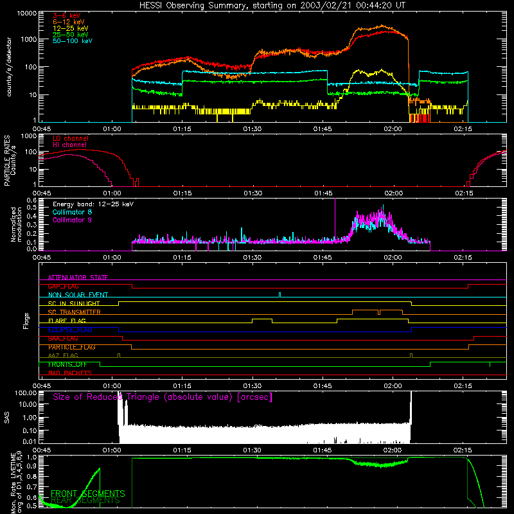
Task: Click the FRONTS_OFF flag label
Action: point(67,364)
